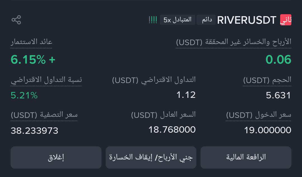
Task: Tap the "الحجم (USDT)" size label
Action: pyautogui.click(x=267, y=80)
